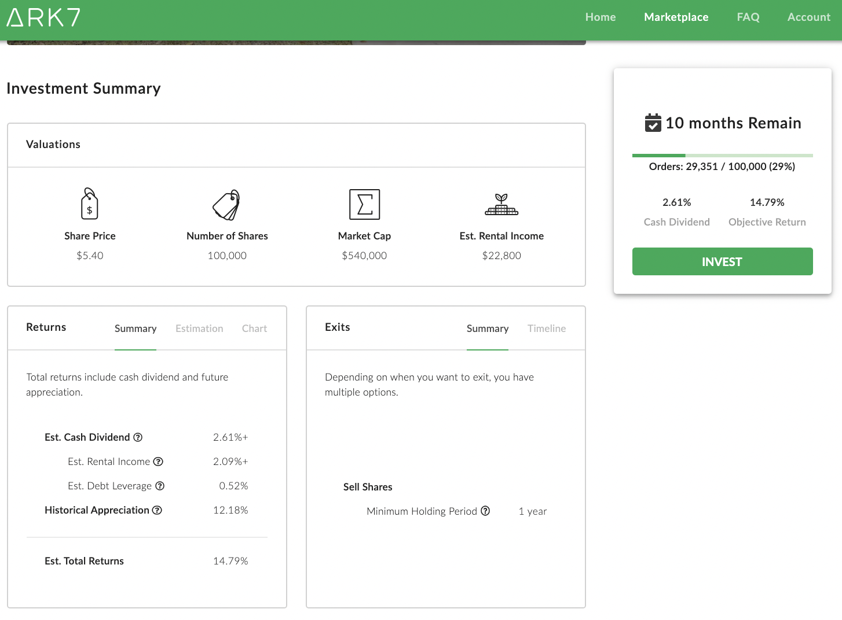842x620 pixels.
Task: Click the Number of Shares tags icon
Action: pyautogui.click(x=226, y=205)
